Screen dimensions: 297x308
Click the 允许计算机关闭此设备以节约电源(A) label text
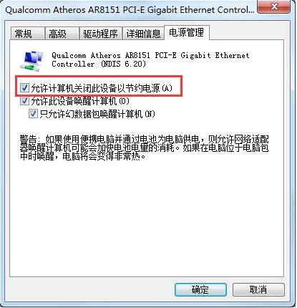click(102, 88)
